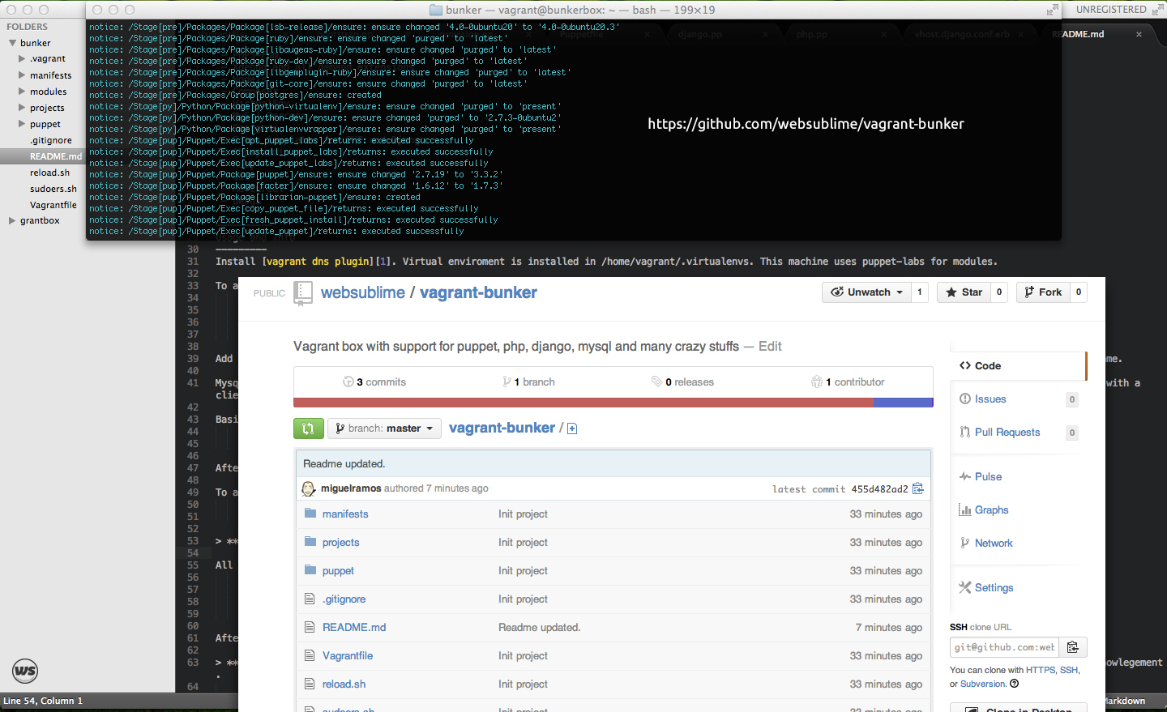1167x712 pixels.
Task: Click the Markdown syntax label in status bar
Action: [1126, 701]
